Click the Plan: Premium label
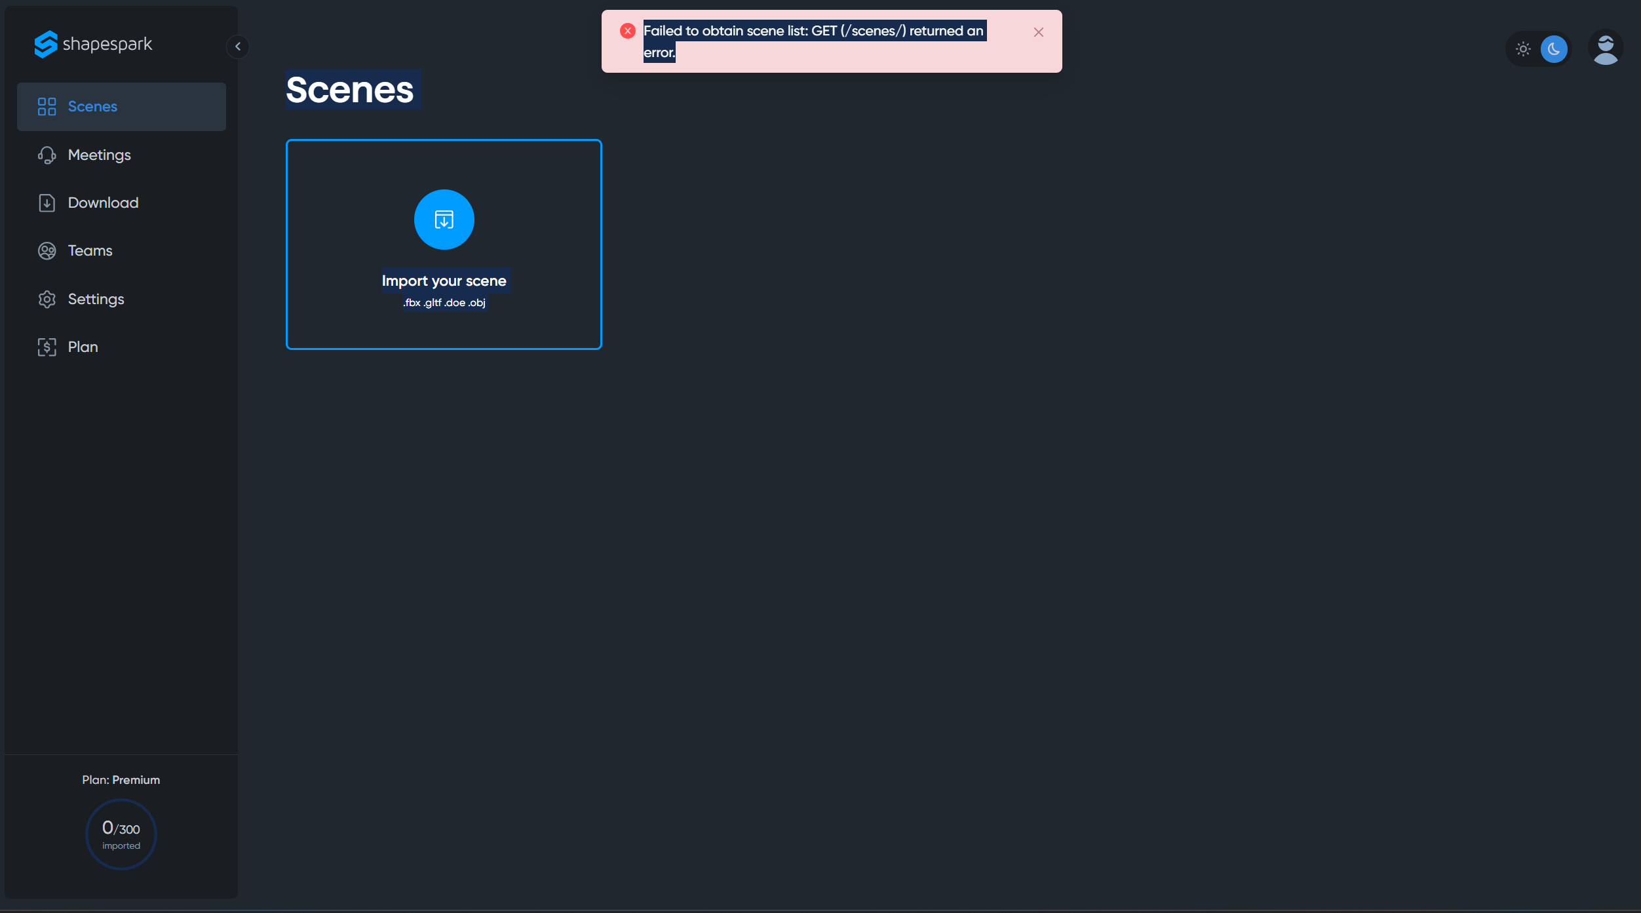 (x=121, y=780)
